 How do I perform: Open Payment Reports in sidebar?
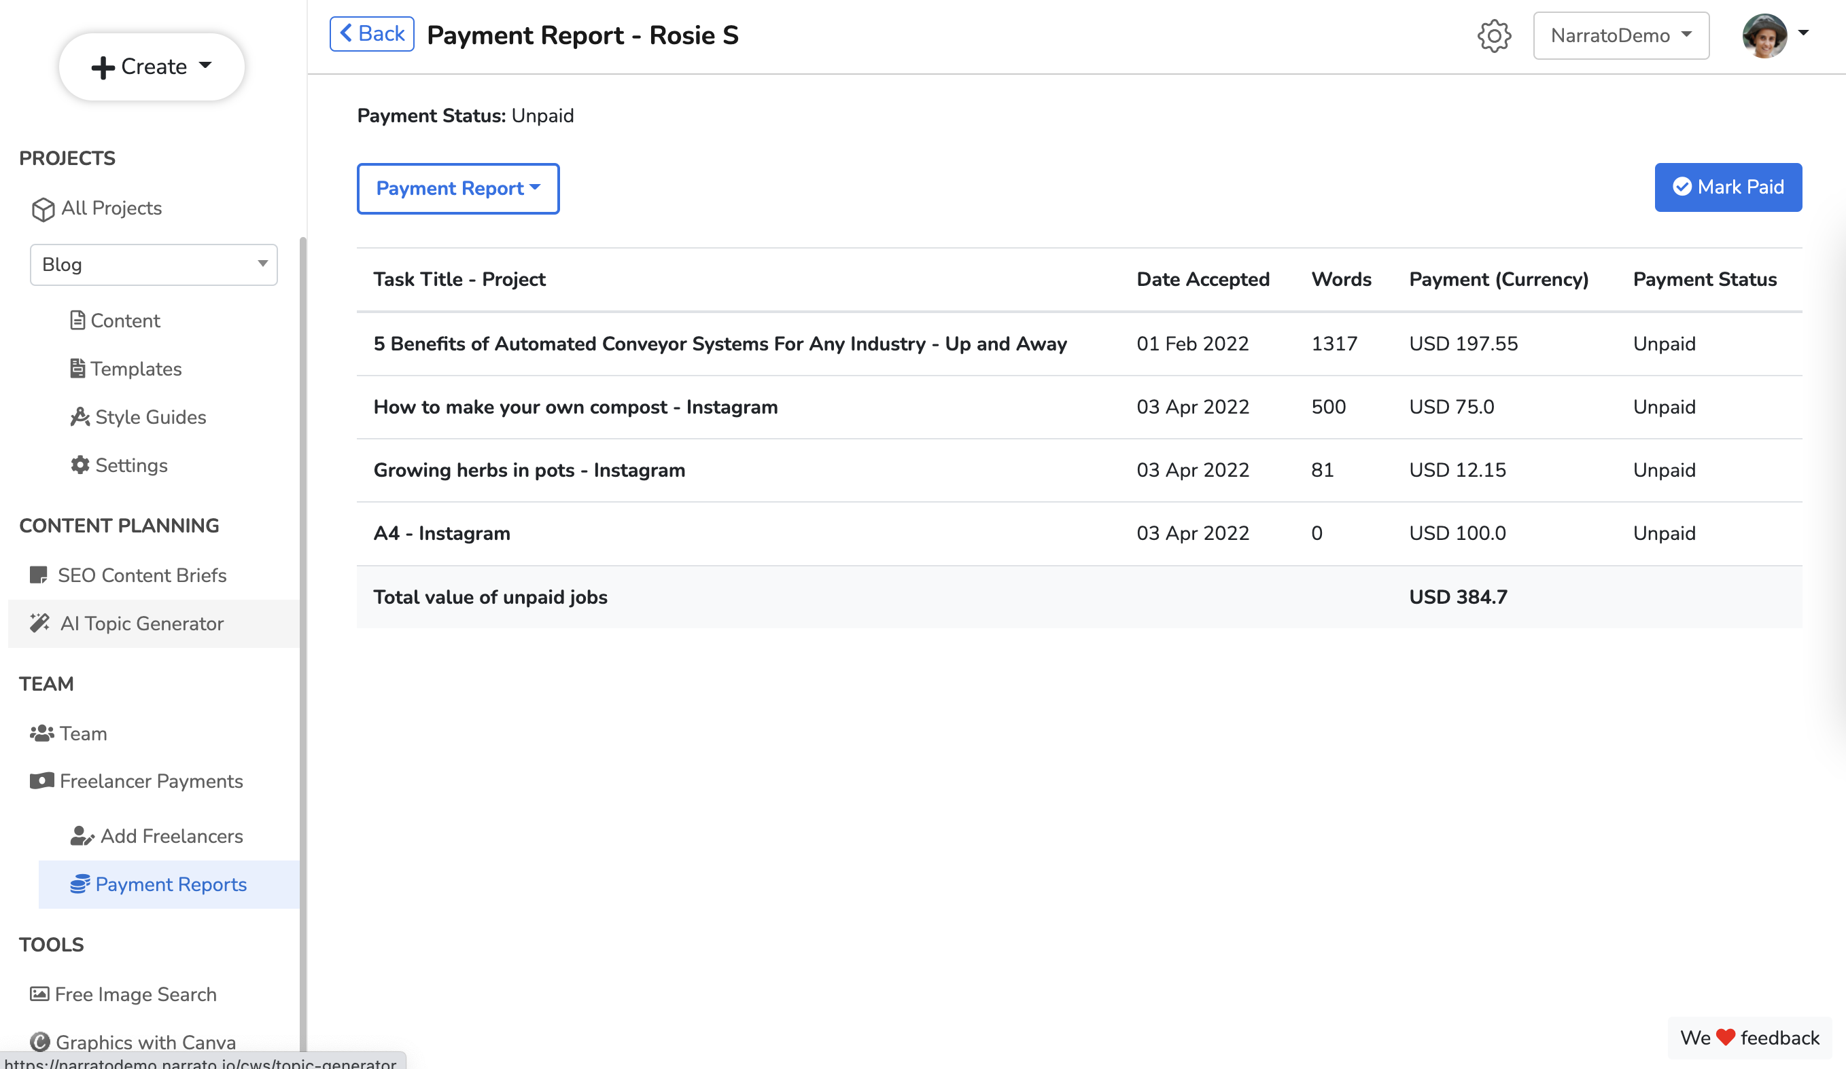tap(171, 884)
